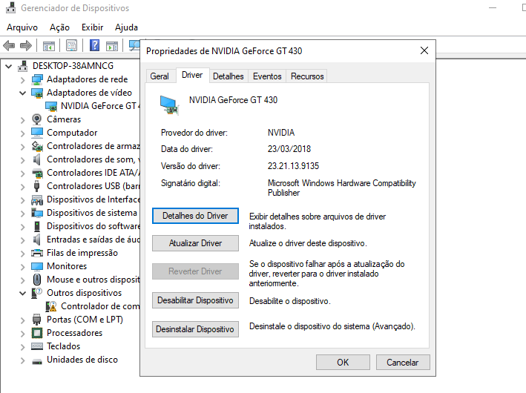Click the Controladores USB plug icon
The image size is (526, 393).
tap(37, 186)
